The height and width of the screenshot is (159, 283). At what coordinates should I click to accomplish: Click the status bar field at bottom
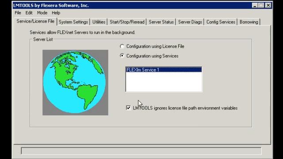tap(141, 151)
